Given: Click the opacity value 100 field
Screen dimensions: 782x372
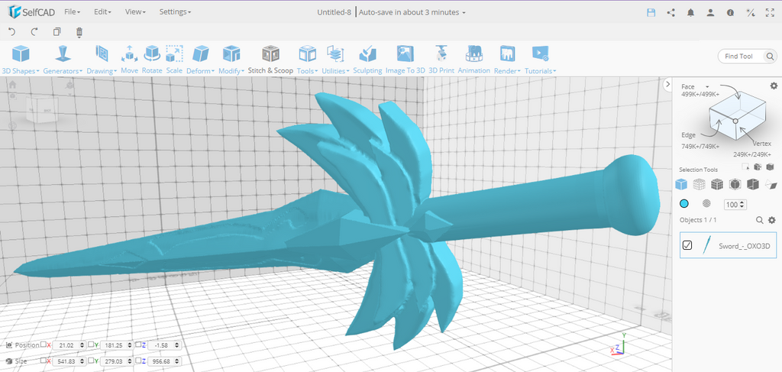Looking at the screenshot, I should pyautogui.click(x=735, y=205).
